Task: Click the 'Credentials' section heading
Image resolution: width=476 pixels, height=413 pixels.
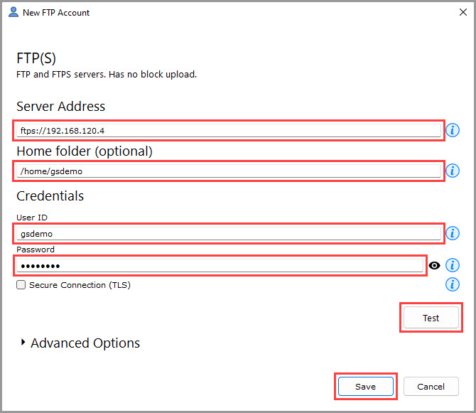Action: click(50, 195)
